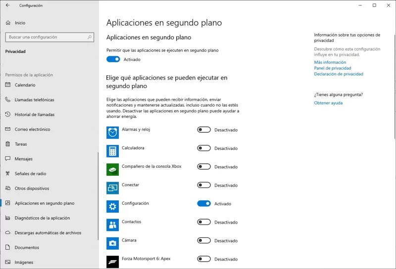Click the back arrow icon
The height and width of the screenshot is (269, 396).
tap(7, 5)
